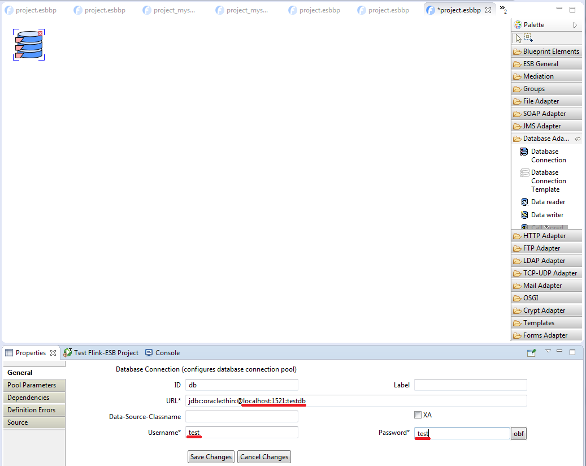
Task: Click the Save Changes button
Action: pos(211,457)
